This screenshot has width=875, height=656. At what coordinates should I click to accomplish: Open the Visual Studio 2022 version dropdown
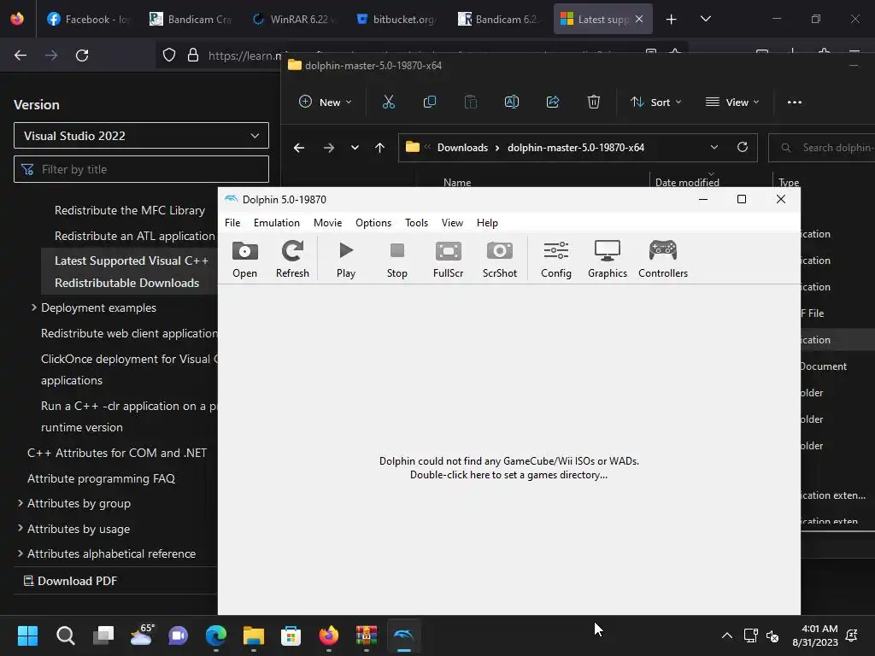click(x=141, y=136)
